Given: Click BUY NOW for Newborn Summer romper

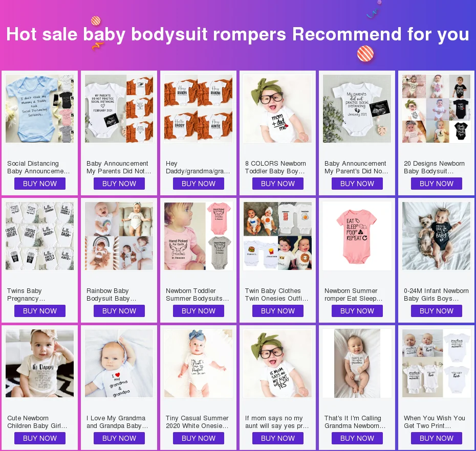Looking at the screenshot, I should 357,311.
